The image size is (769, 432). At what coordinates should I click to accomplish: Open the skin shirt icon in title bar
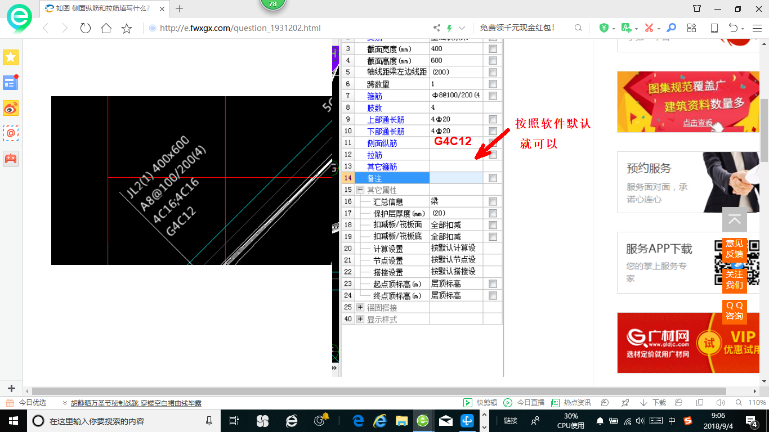[x=697, y=8]
